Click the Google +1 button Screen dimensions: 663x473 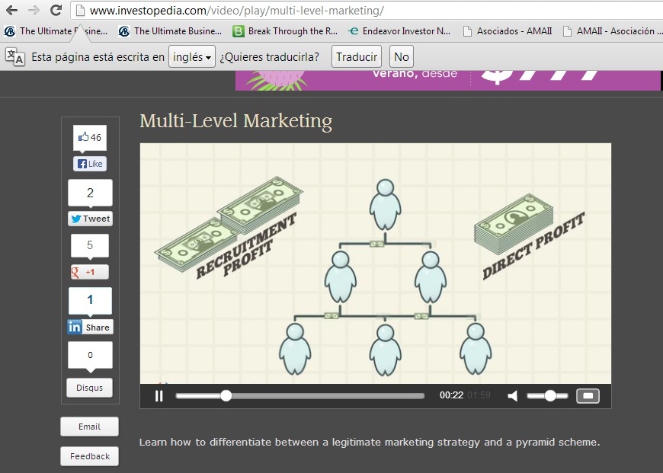[x=90, y=272]
